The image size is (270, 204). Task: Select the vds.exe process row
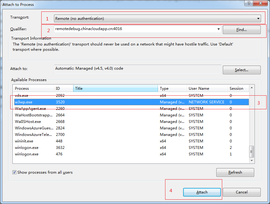coord(132,95)
